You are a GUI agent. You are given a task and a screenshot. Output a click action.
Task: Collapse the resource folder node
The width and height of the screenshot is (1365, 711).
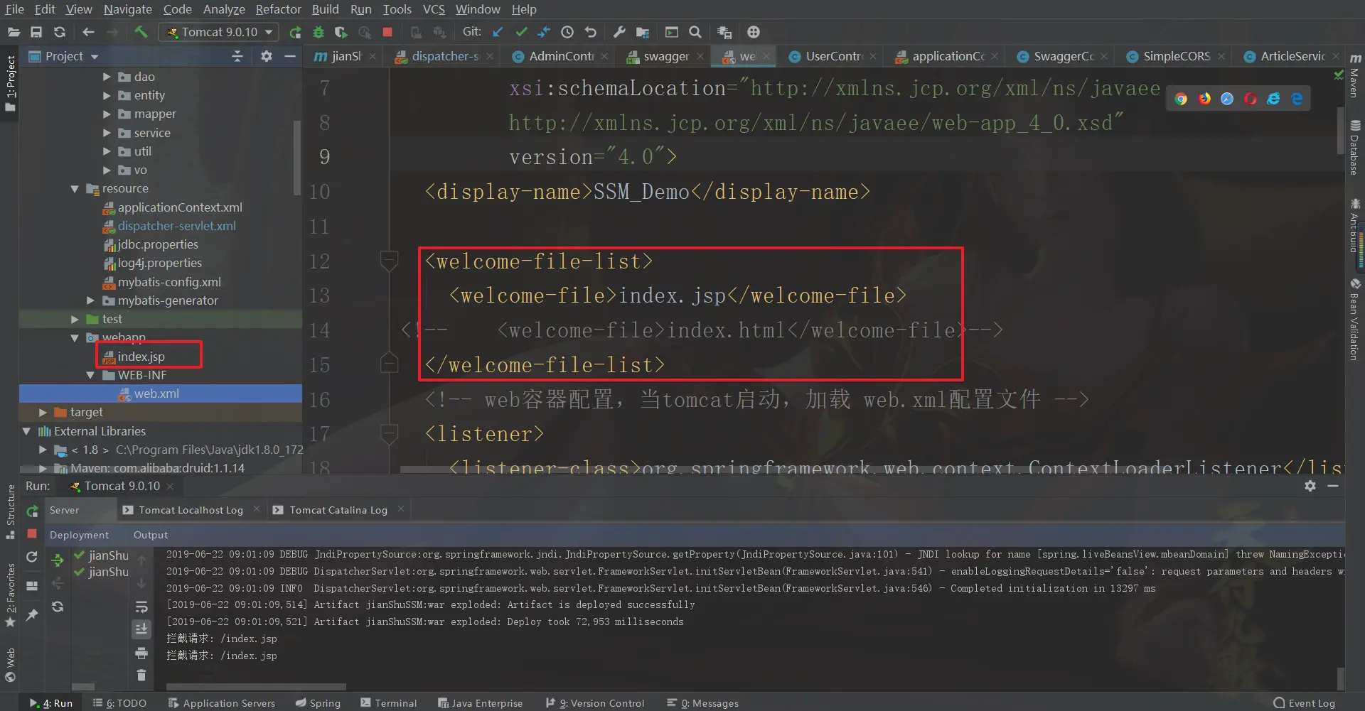point(75,189)
